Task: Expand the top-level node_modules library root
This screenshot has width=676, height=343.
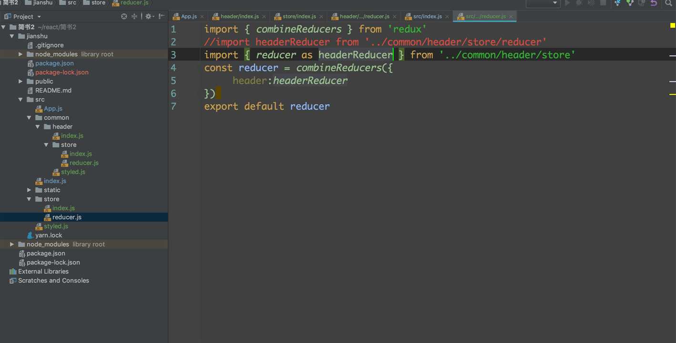Action: (x=12, y=244)
